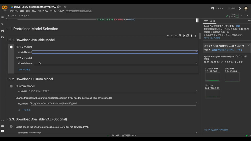The height and width of the screenshot is (141, 251).
Task: Open the vaeName dropdown
Action: tap(113, 132)
